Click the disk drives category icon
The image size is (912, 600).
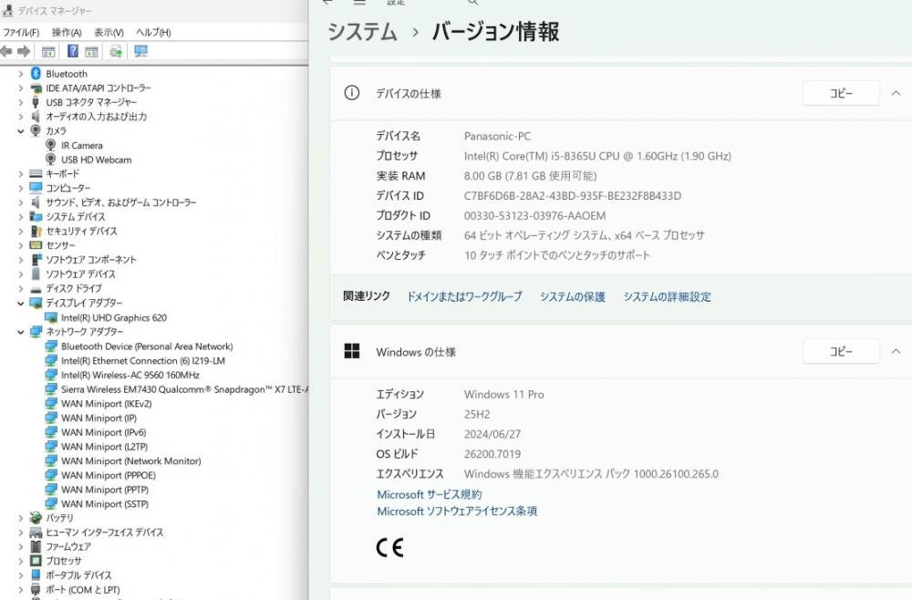pyautogui.click(x=36, y=289)
